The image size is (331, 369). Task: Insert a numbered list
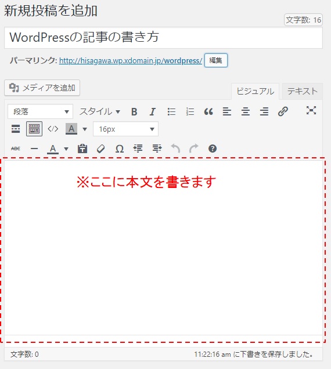(190, 111)
